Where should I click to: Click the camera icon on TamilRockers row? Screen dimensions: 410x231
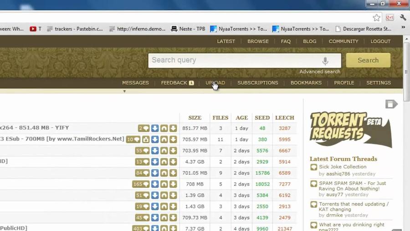pyautogui.click(x=146, y=140)
